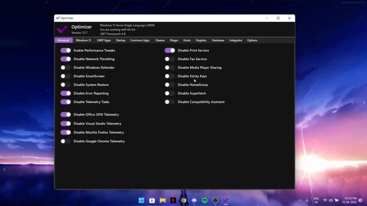The image size is (367, 206).
Task: Switch to the Pinger tab
Action: point(174,40)
